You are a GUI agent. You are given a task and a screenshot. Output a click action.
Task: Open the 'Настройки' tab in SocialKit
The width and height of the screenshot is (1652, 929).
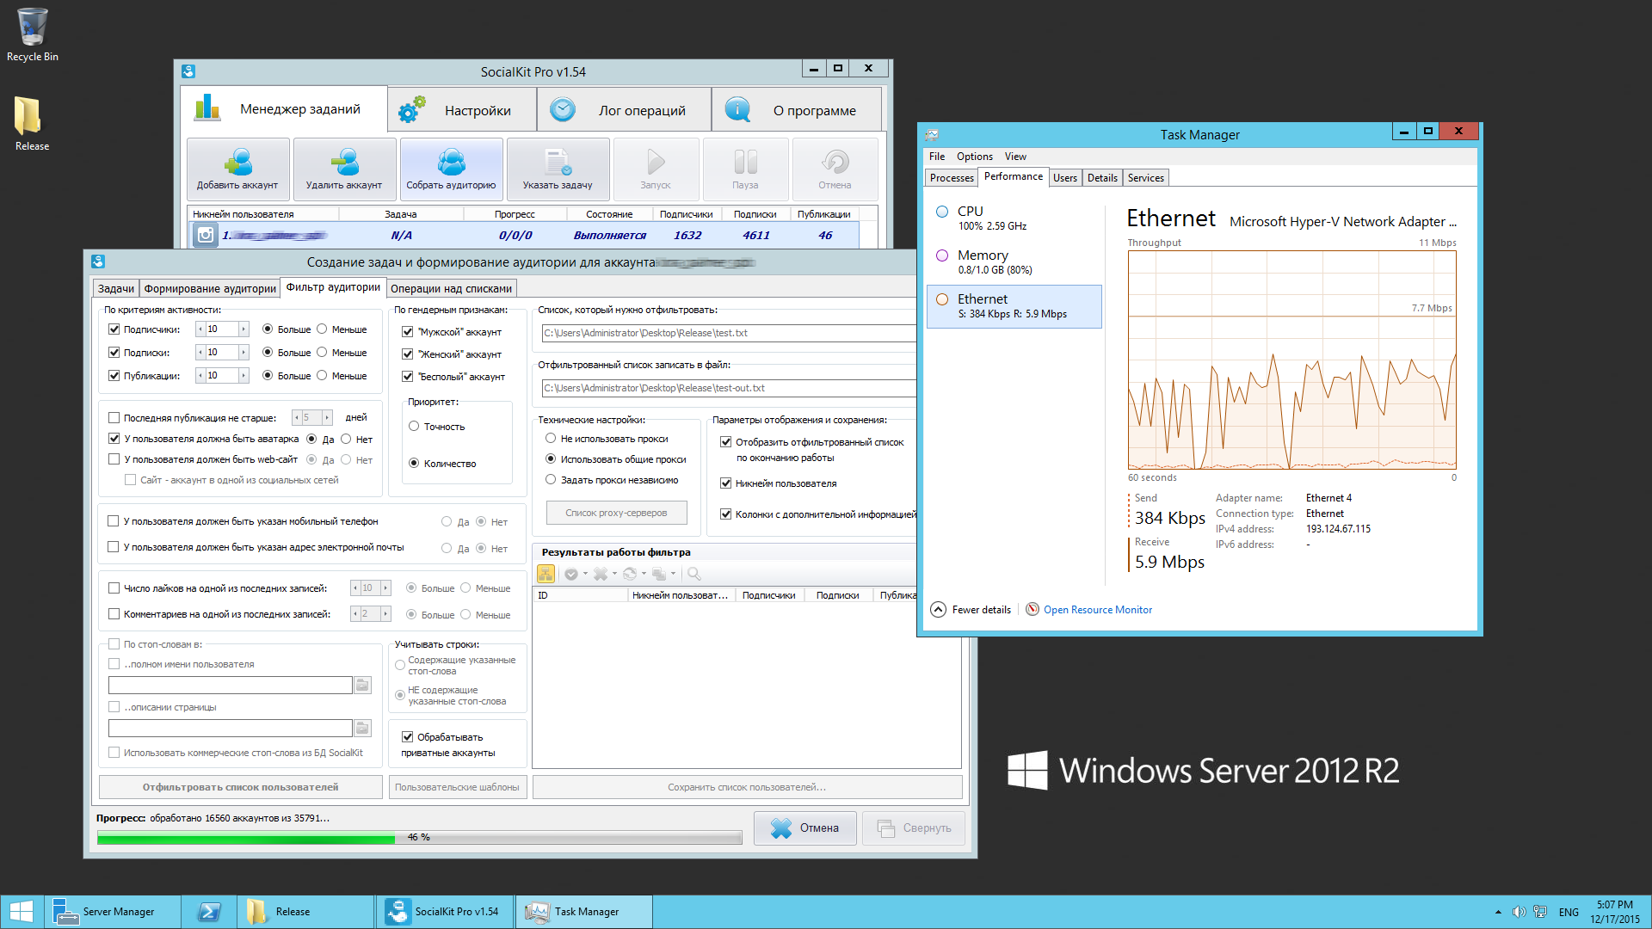(462, 110)
